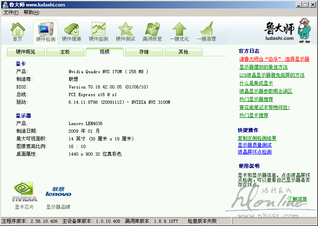This screenshot has height=226, width=318.
Task: Click the 显示器 section heading
Action: [23, 116]
